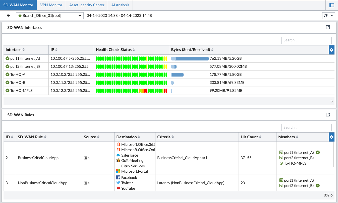Click the BusinessCritialCloudApp rule name
Viewport: 338px width, 203px height.
[x=38, y=158]
